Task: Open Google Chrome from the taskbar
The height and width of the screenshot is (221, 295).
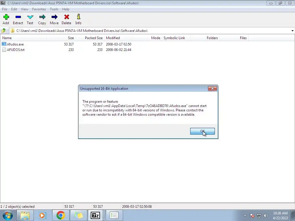Action: pyautogui.click(x=60, y=215)
